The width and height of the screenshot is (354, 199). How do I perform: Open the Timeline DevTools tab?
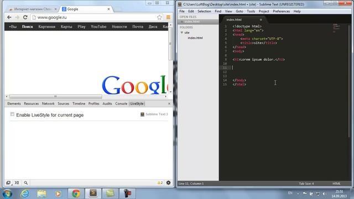click(79, 103)
